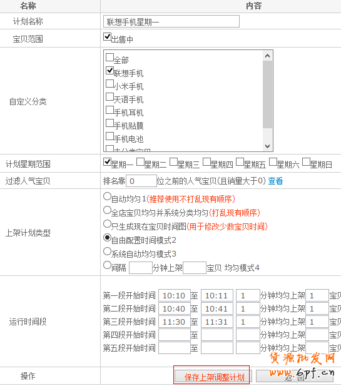The image size is (341, 386).
Task: Click the 第四段 end time field
Action: click(217, 335)
